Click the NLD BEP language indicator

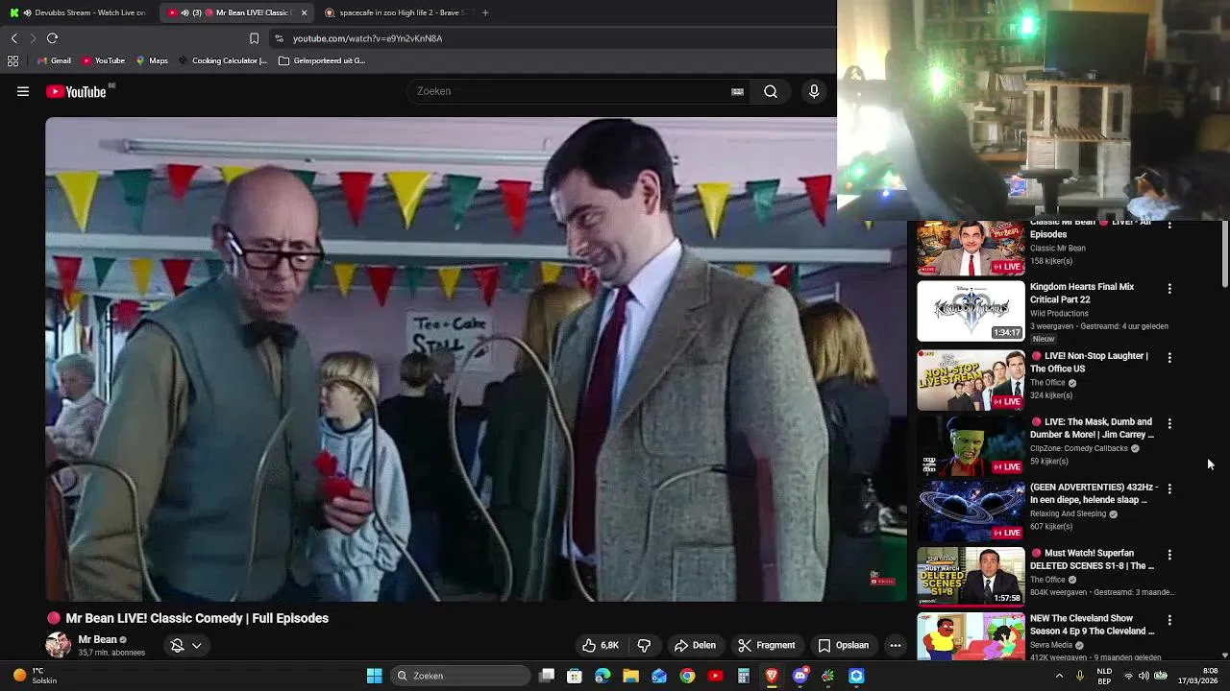tap(1104, 676)
